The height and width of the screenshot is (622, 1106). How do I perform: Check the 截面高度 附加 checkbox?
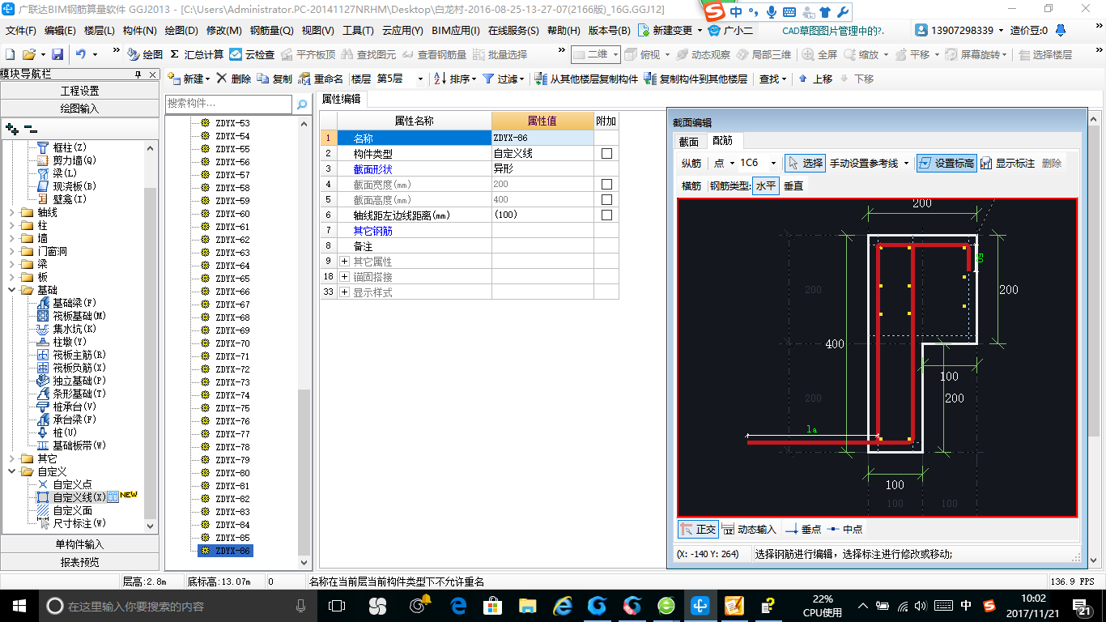pos(606,199)
